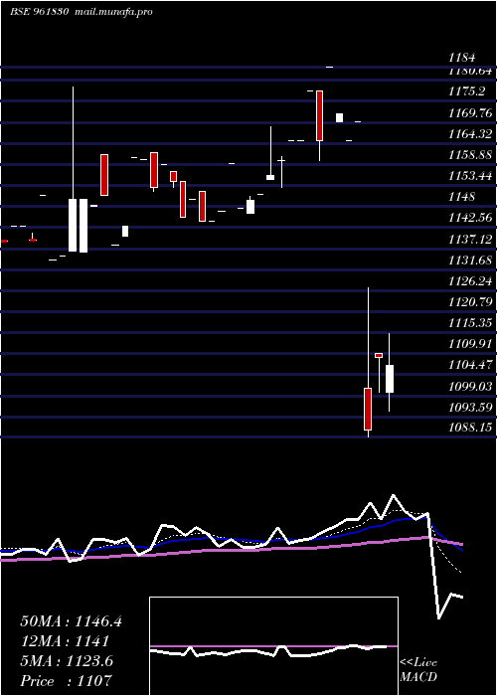This screenshot has width=497, height=696.
Task: Click the 1148 price axis label
Action: pyautogui.click(x=462, y=197)
